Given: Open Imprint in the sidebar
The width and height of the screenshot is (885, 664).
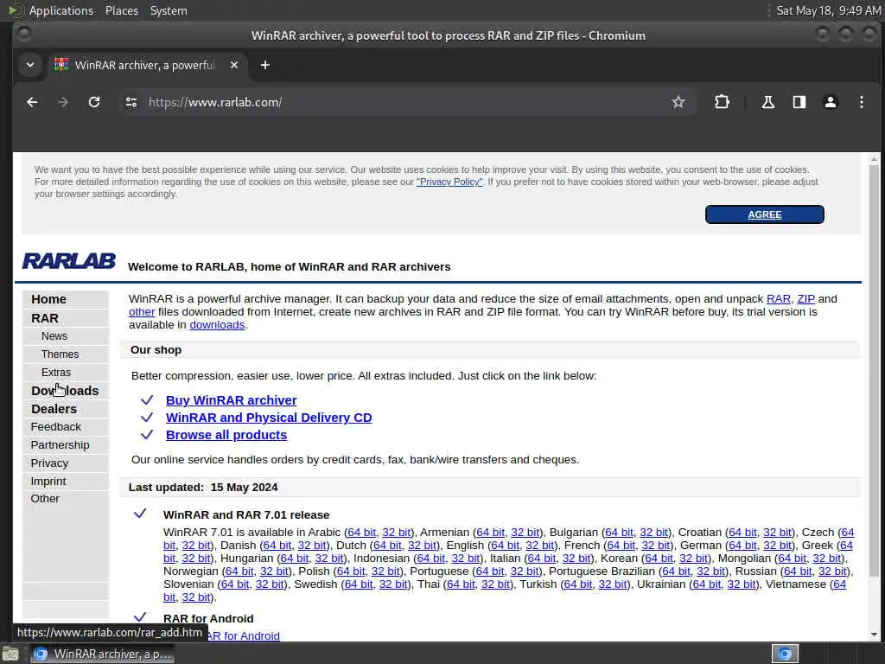Looking at the screenshot, I should click(48, 481).
